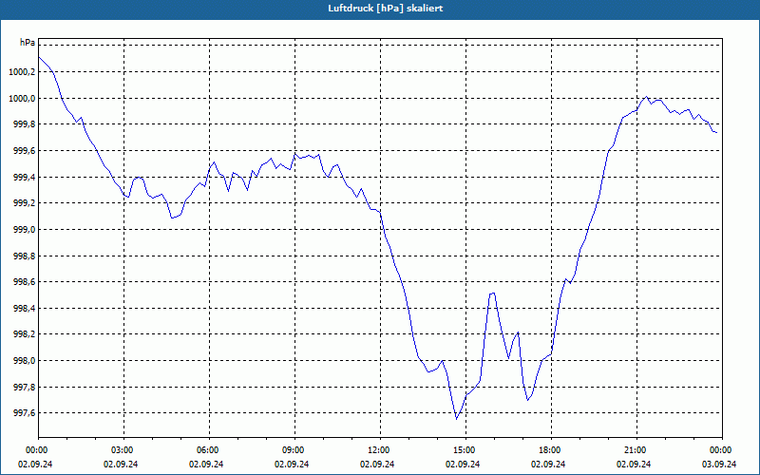Click the y-axis label 998,6
760x475 pixels.
click(x=24, y=282)
